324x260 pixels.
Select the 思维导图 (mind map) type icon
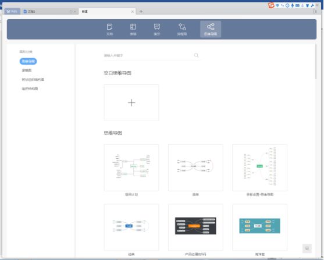(x=211, y=29)
